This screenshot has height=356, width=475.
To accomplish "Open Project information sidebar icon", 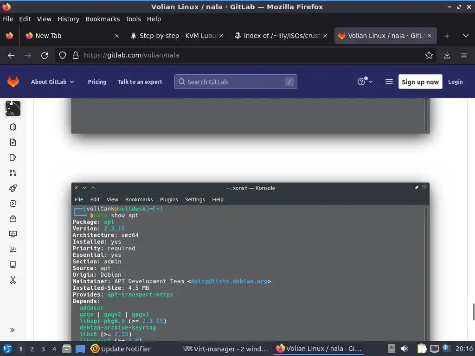I will (13, 127).
